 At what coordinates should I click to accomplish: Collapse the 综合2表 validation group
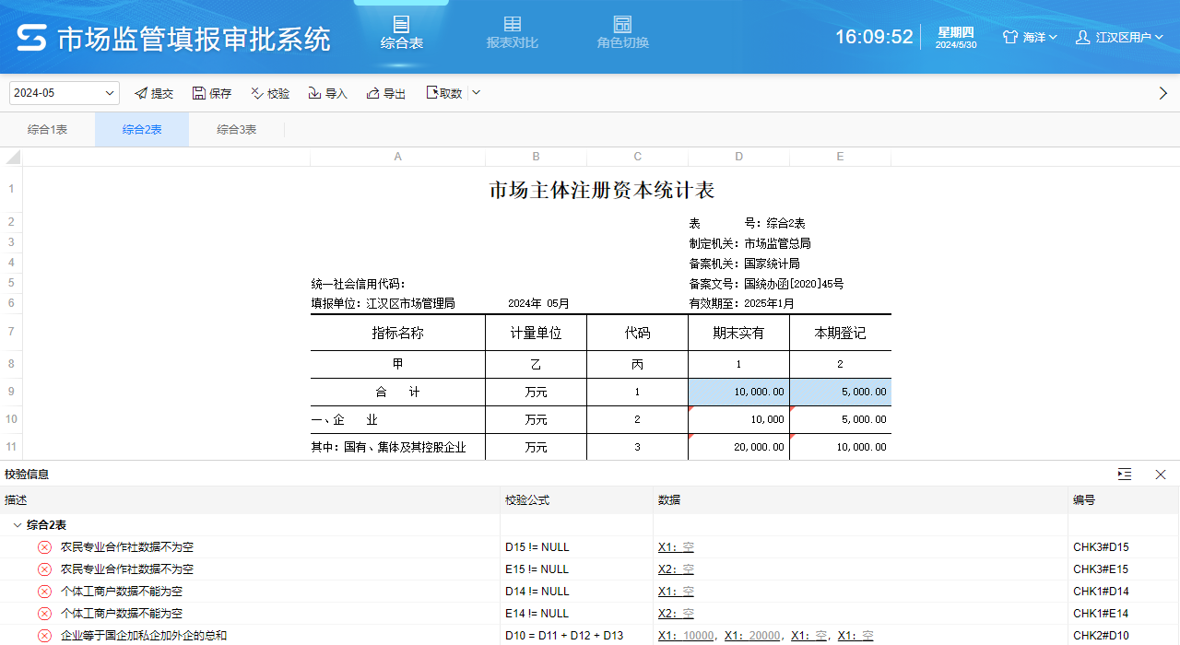pos(17,523)
